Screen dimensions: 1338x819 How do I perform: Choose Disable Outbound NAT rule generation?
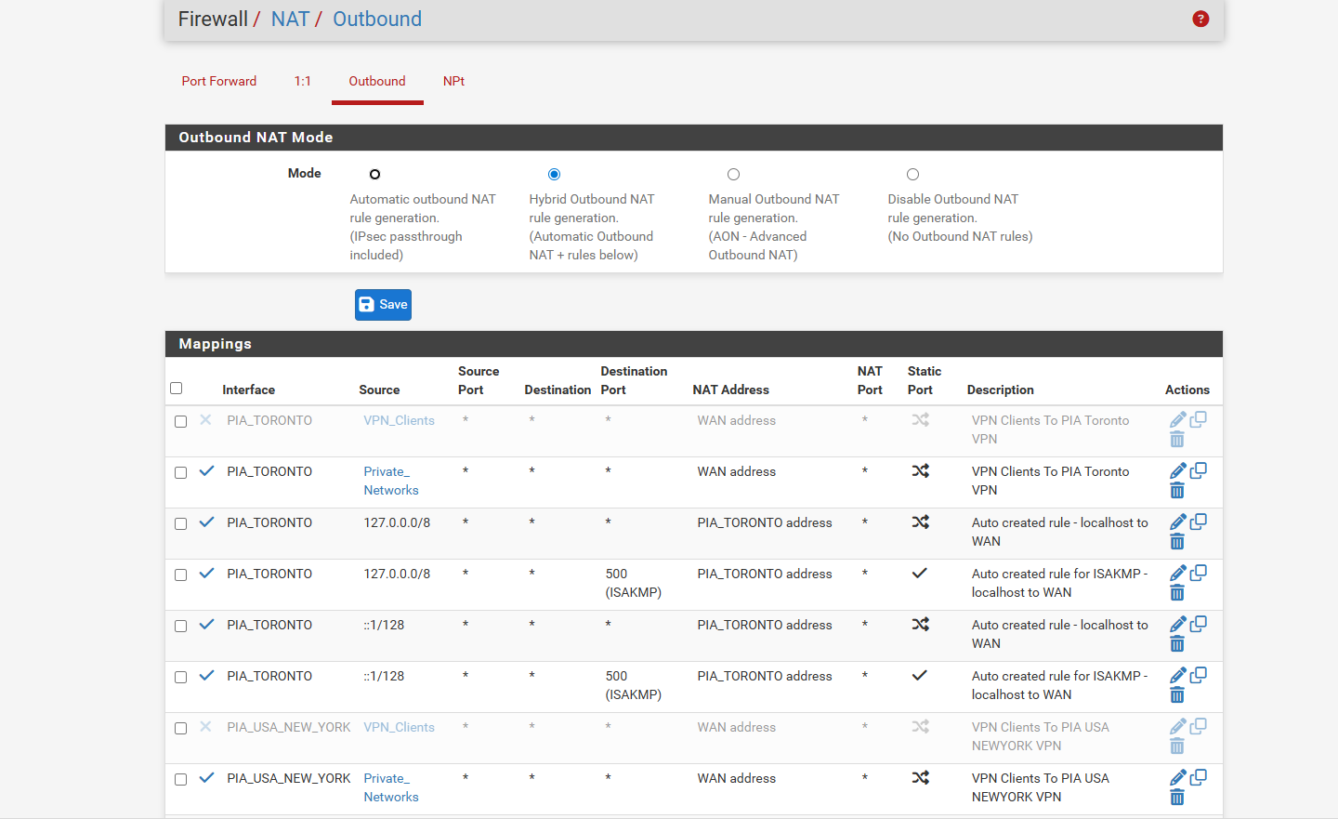pos(912,175)
